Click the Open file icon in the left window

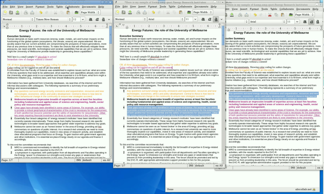click(x=11, y=12)
